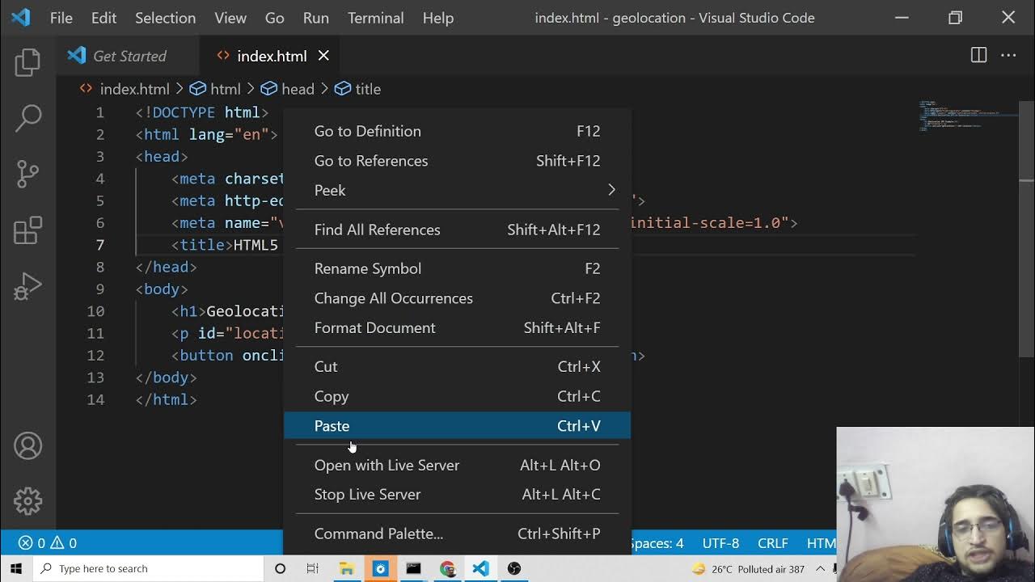The height and width of the screenshot is (582, 1035).
Task: Click the errors and warnings status indicator
Action: [x=48, y=543]
